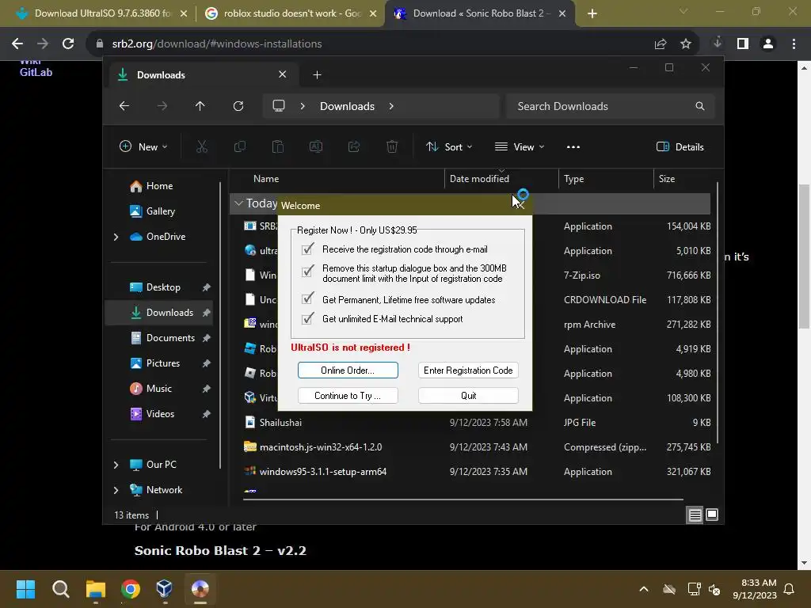Expand chevron after Downloads in address bar
811x608 pixels.
point(391,106)
